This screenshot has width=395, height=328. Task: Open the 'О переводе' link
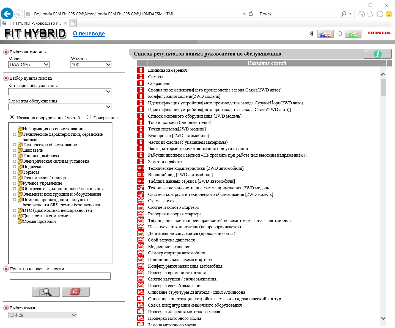[x=89, y=34]
